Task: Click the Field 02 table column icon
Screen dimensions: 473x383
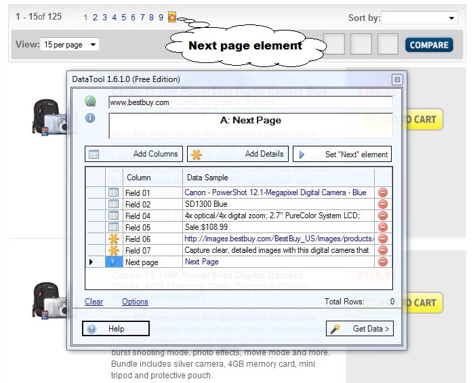Action: 113,205
